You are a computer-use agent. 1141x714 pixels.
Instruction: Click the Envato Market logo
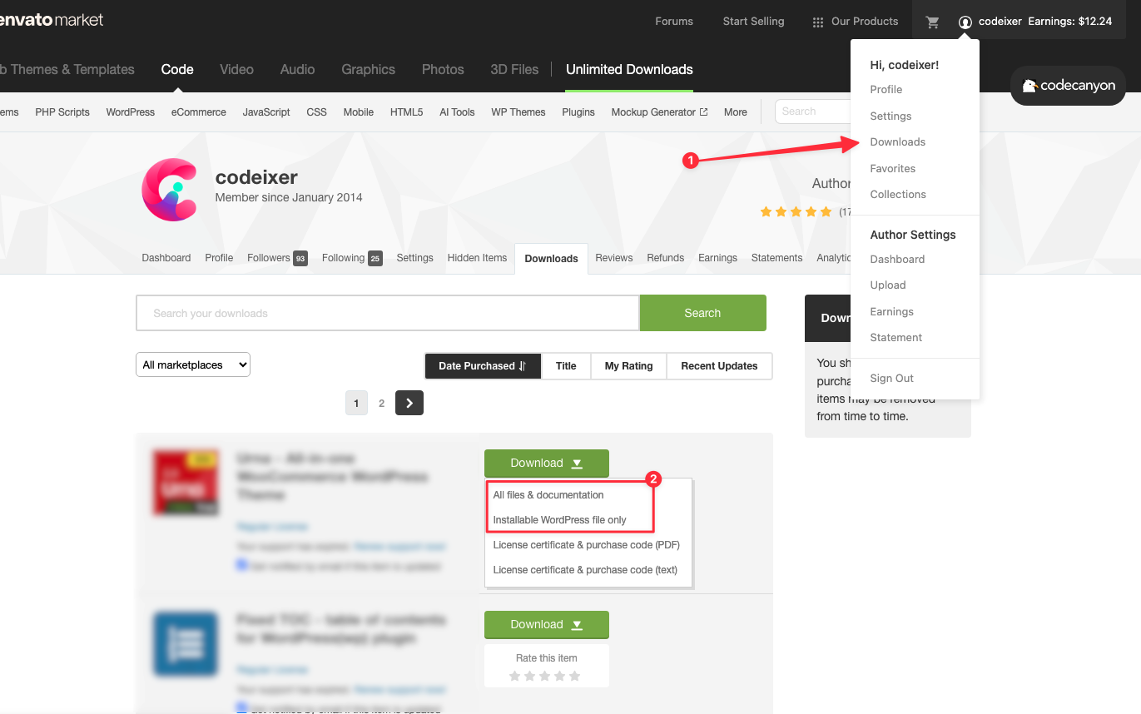[x=52, y=20]
